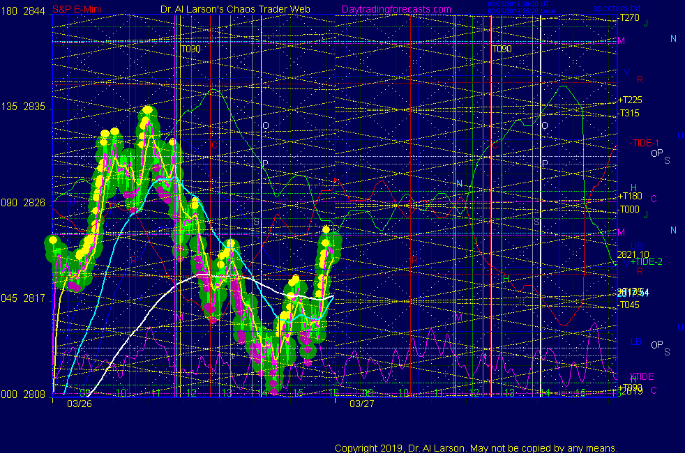
Task: Select the 03/26 date marker
Action: 80,404
